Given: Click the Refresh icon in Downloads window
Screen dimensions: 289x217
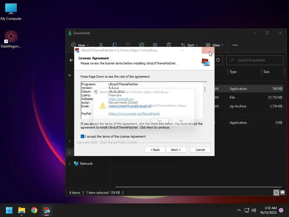Looking at the screenshot, I should [x=218, y=60].
